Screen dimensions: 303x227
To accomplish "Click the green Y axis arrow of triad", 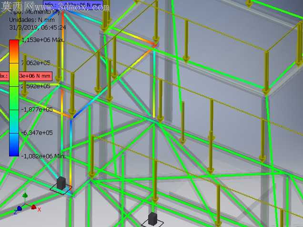I will (25, 196).
